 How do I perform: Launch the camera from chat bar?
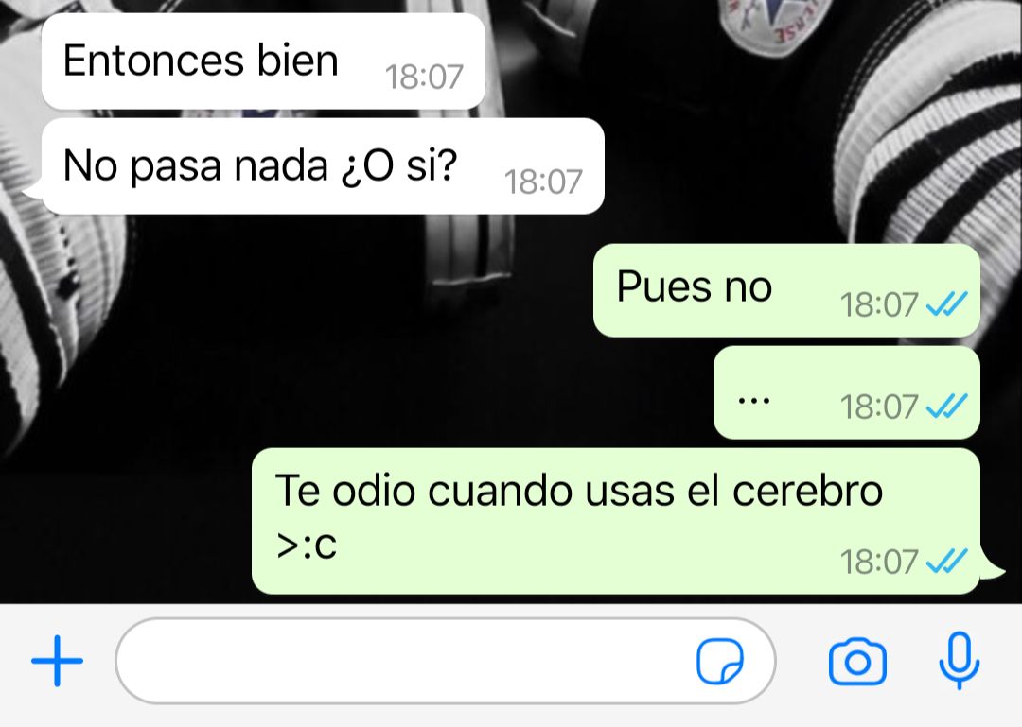857,663
